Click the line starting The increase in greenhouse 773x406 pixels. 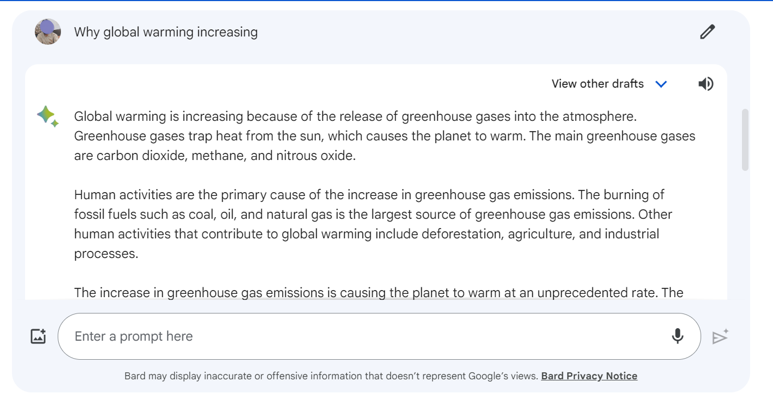point(378,293)
